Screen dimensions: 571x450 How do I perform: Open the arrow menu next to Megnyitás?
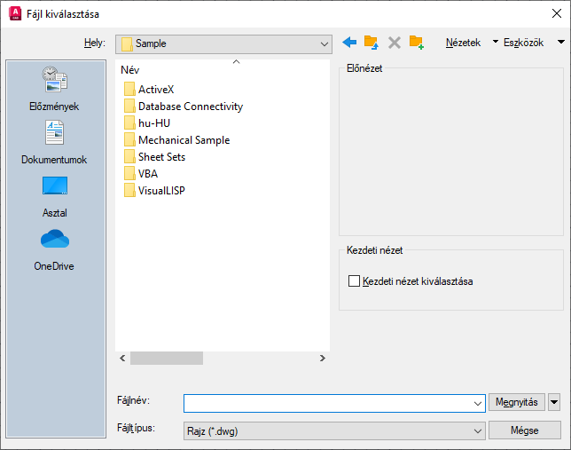tap(554, 402)
